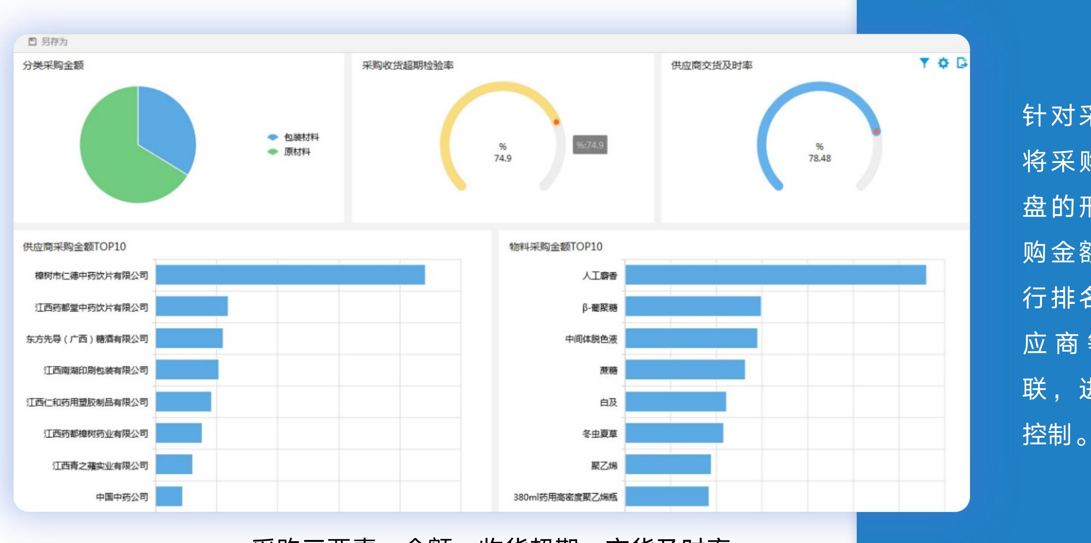Click the orange marker on yellow gauge
The width and height of the screenshot is (1091, 543).
(557, 122)
